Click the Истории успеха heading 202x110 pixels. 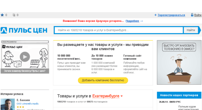(x=12, y=94)
